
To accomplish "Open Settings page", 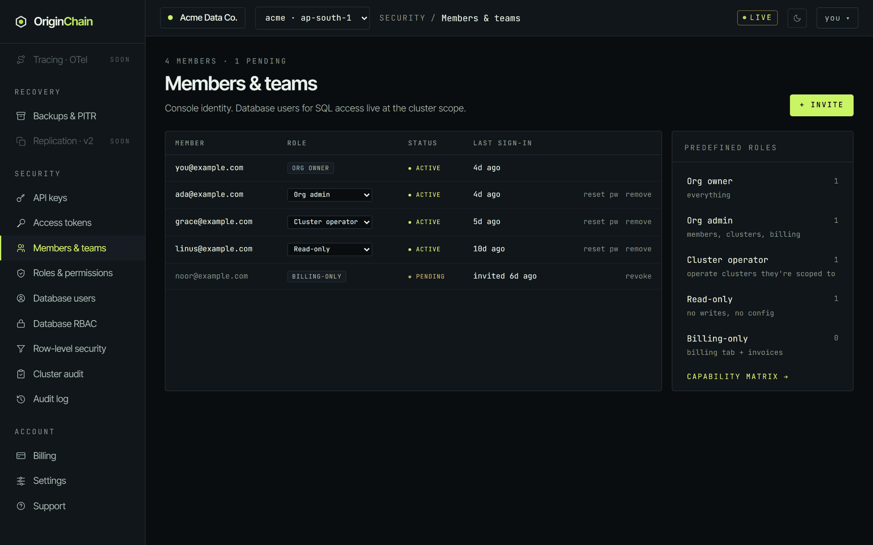I will [x=73, y=480].
